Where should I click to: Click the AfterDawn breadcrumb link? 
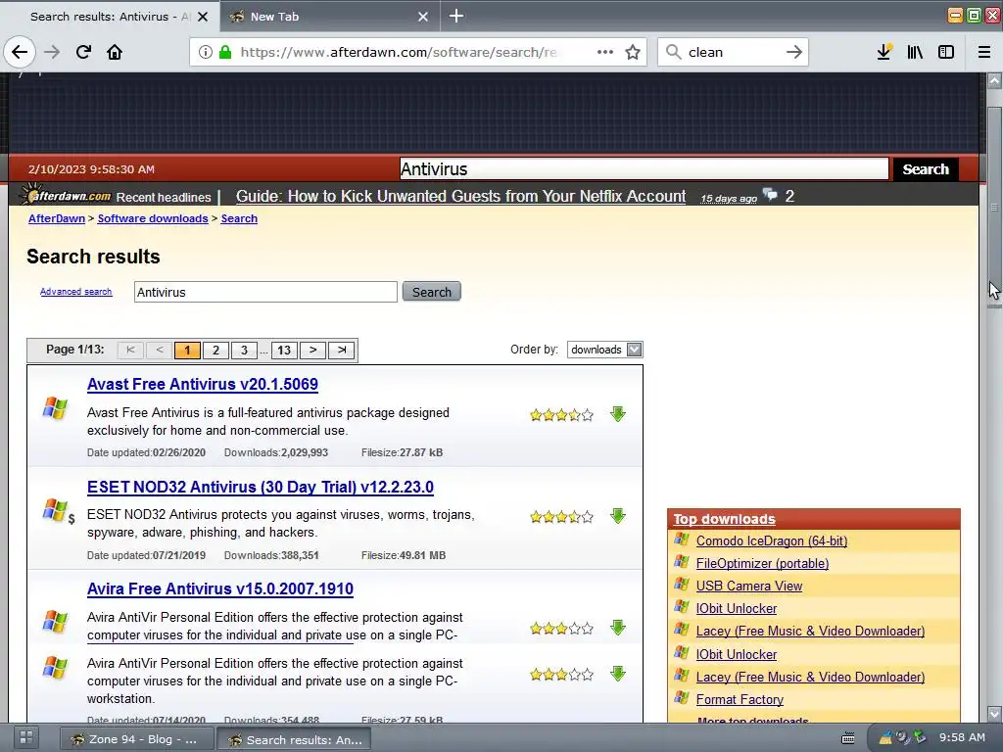(x=57, y=218)
